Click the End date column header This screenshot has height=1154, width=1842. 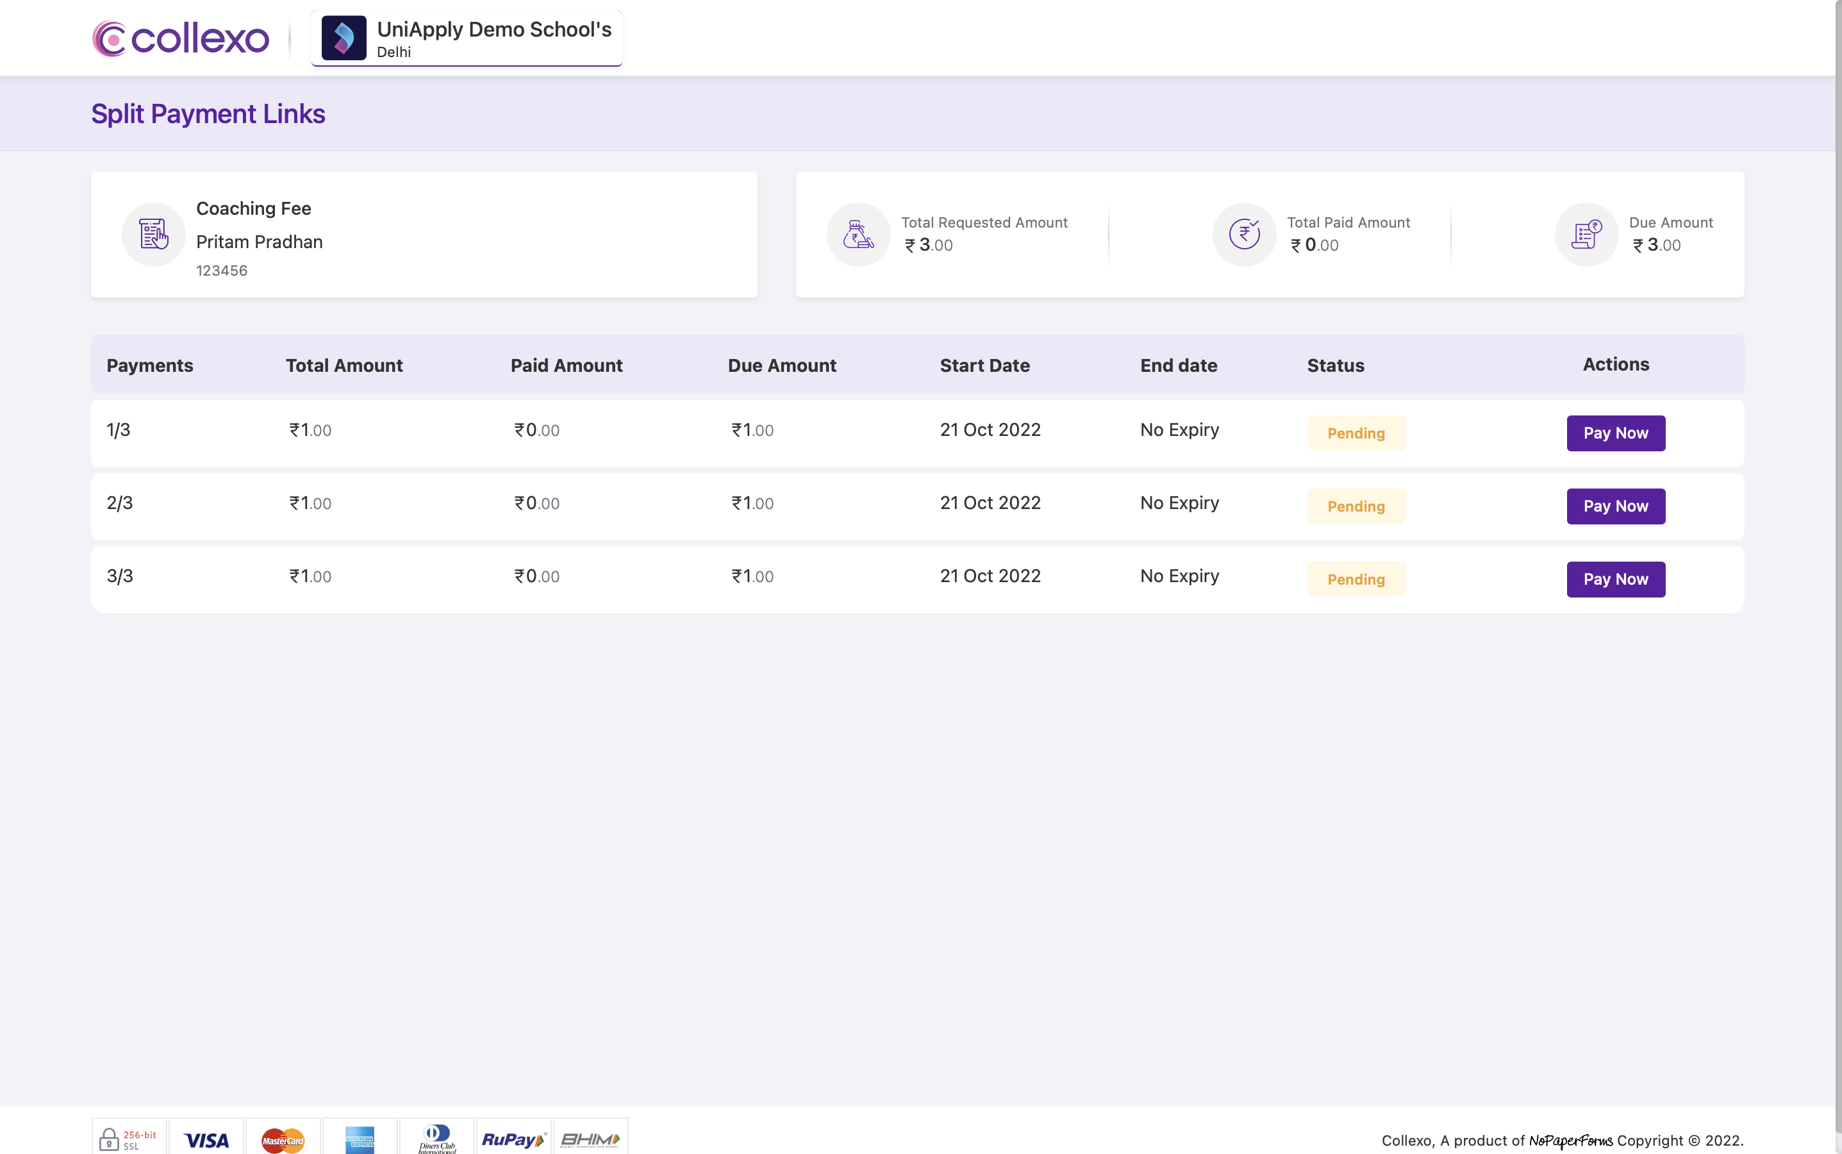tap(1178, 365)
